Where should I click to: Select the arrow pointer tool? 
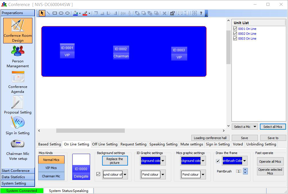(x=42, y=13)
